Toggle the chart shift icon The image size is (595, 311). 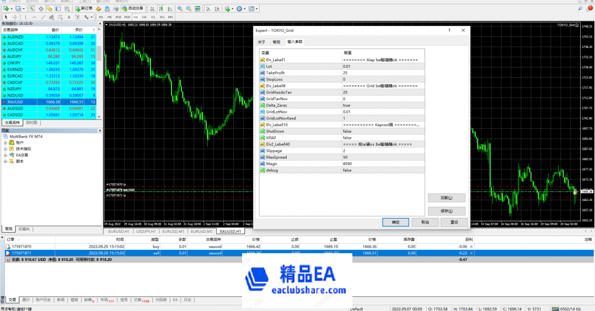pyautogui.click(x=217, y=8)
